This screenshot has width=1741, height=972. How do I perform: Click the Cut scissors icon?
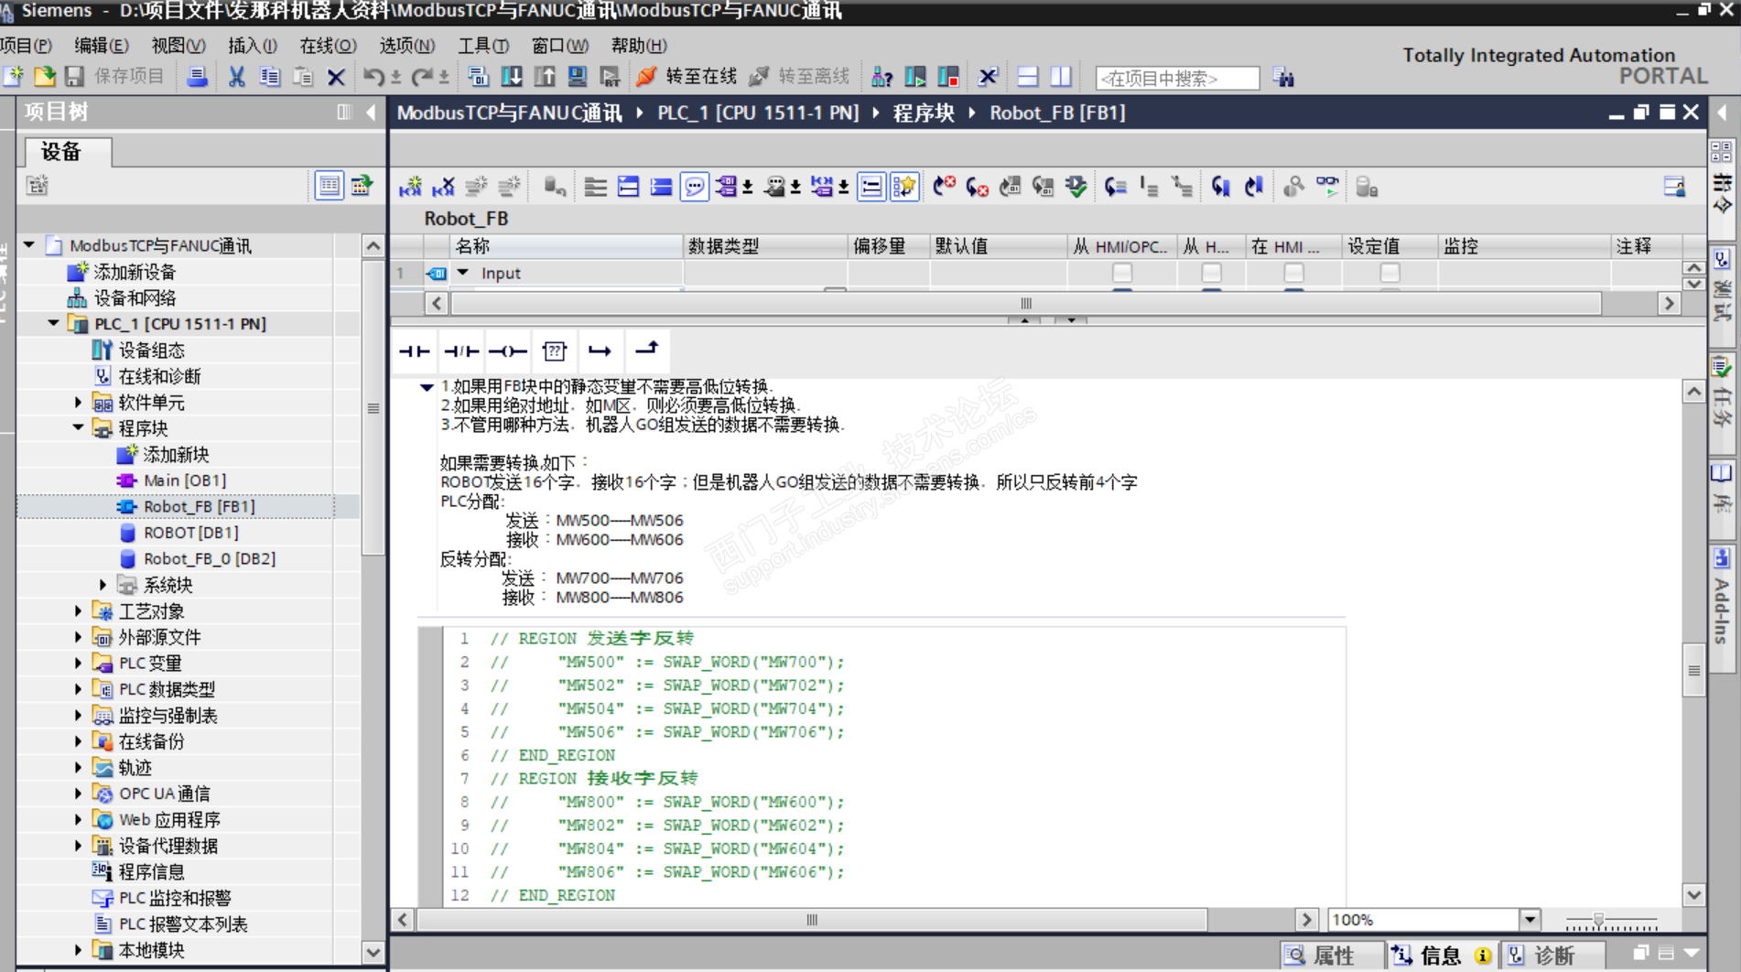(x=236, y=77)
